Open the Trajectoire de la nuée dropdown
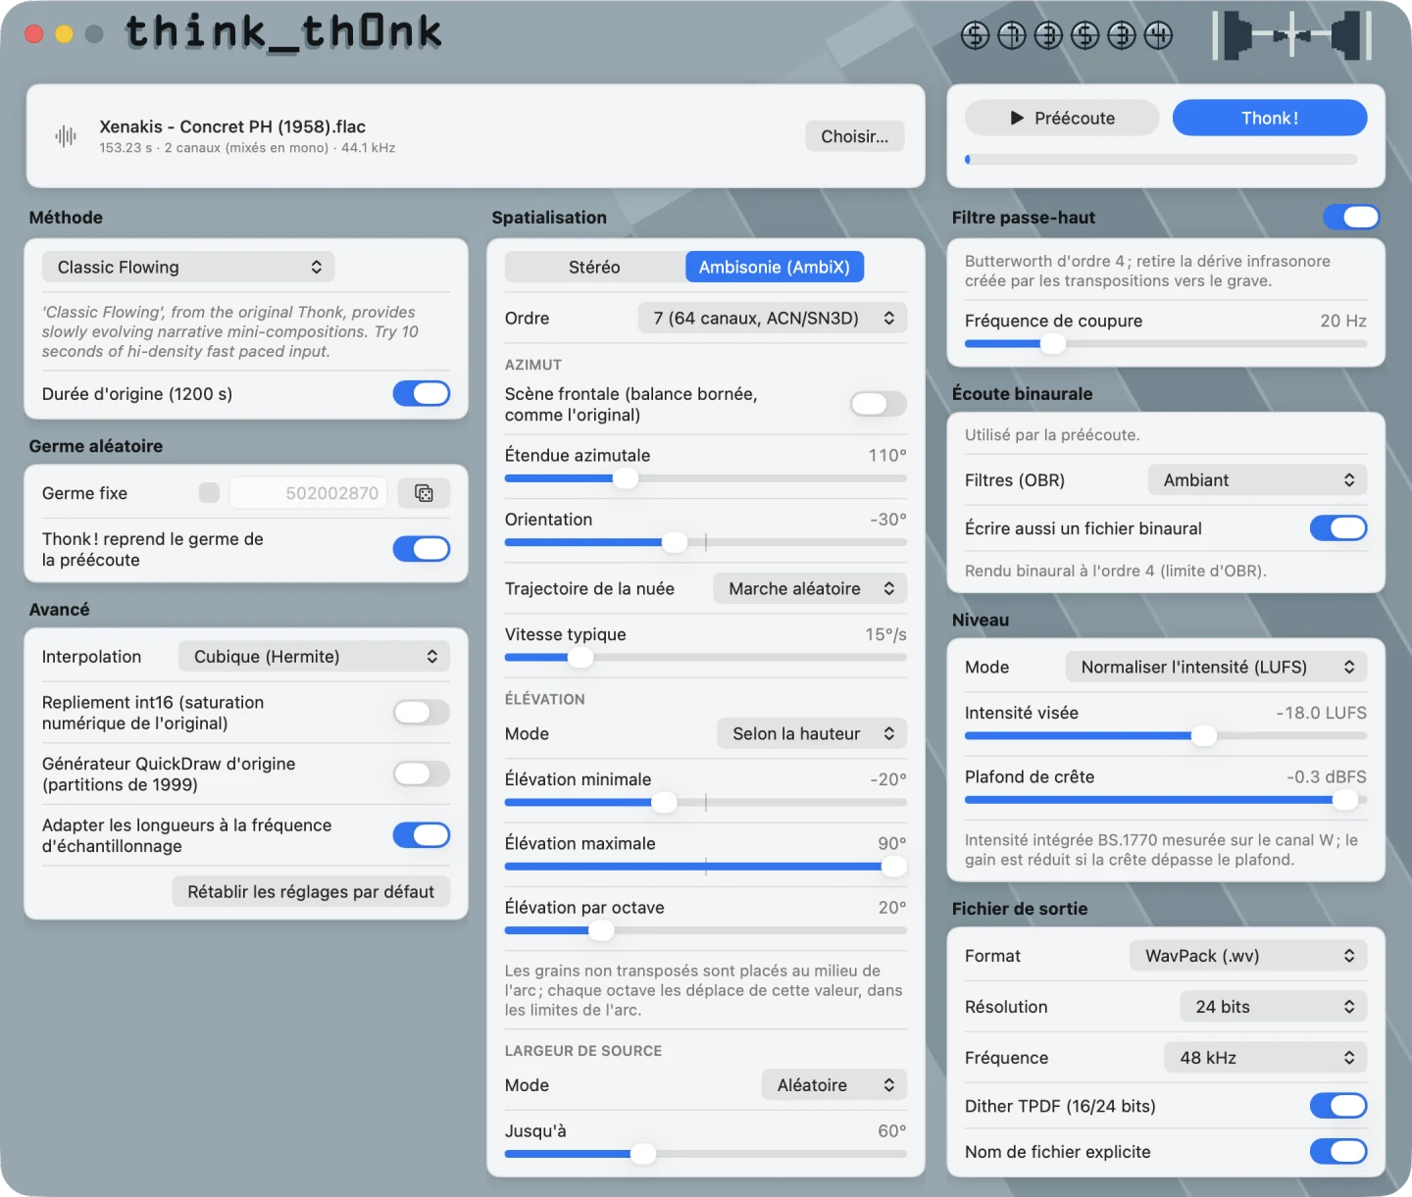This screenshot has width=1412, height=1197. (x=810, y=588)
